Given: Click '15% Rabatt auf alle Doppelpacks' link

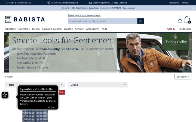Looking at the screenshot, I should pyautogui.click(x=85, y=8).
